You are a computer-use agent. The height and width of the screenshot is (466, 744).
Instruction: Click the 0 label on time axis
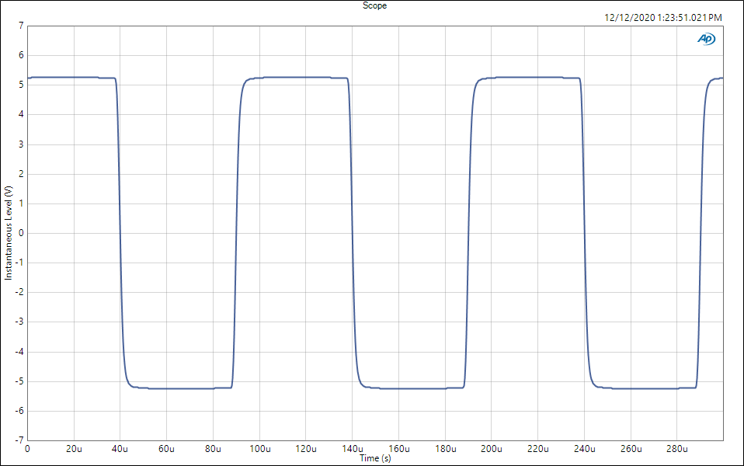tap(28, 449)
